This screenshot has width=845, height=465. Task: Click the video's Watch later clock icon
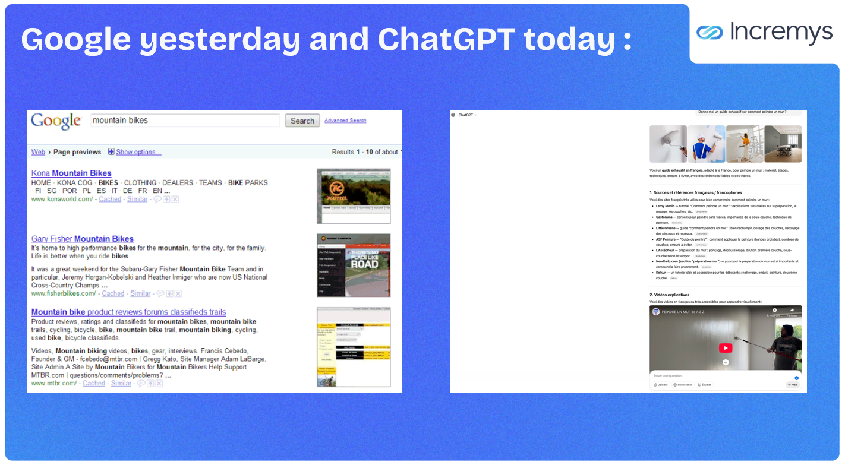(774, 310)
